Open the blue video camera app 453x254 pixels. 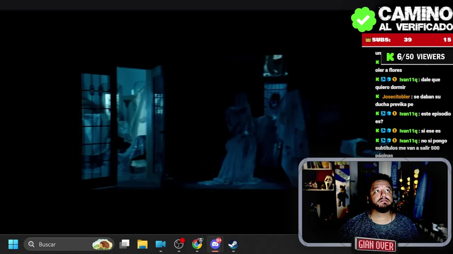[x=161, y=244]
